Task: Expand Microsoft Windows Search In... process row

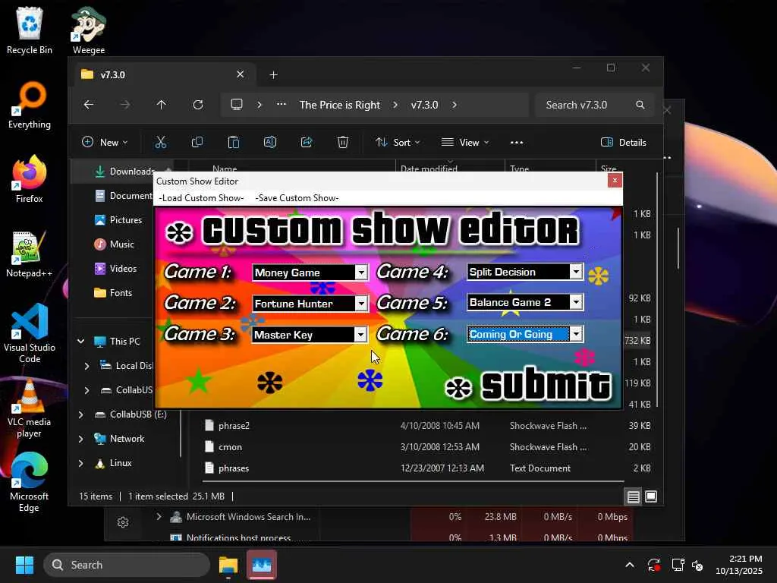Action: (x=159, y=516)
